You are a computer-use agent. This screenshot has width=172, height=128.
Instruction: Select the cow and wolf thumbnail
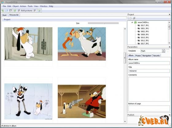(82, 44)
